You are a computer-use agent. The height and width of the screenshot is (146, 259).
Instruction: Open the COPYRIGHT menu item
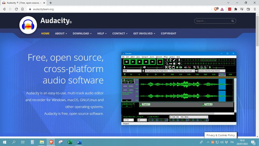click(168, 33)
